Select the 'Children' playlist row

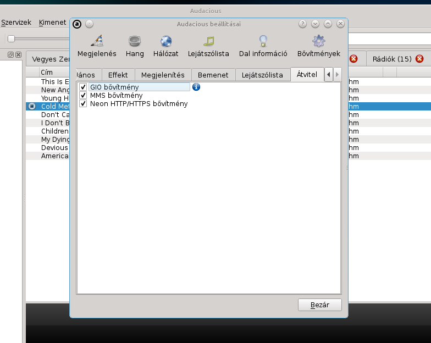coord(48,131)
